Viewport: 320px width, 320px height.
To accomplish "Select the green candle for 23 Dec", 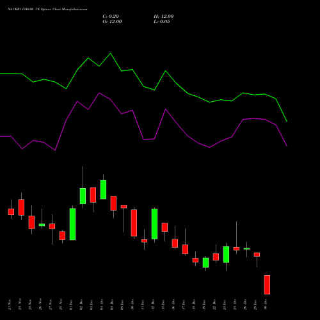I will coord(226,255).
